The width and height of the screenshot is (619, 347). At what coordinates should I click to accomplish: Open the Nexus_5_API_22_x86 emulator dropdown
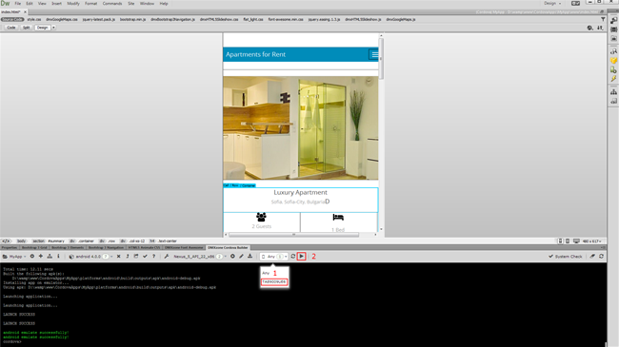199,257
